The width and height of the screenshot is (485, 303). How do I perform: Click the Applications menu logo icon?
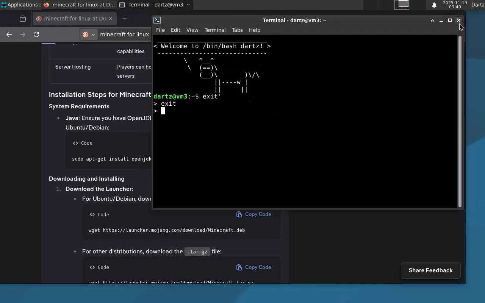[3, 5]
